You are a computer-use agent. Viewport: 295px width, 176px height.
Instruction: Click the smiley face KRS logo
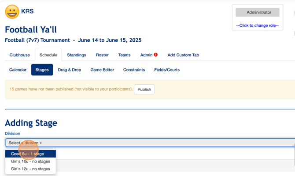(12, 12)
